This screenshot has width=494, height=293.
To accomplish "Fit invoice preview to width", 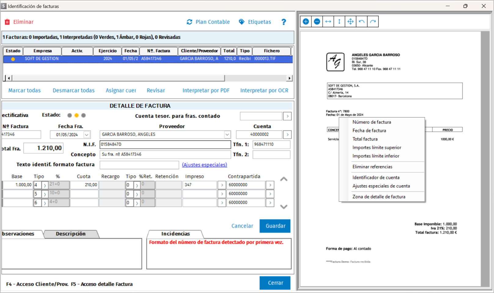I will [328, 22].
